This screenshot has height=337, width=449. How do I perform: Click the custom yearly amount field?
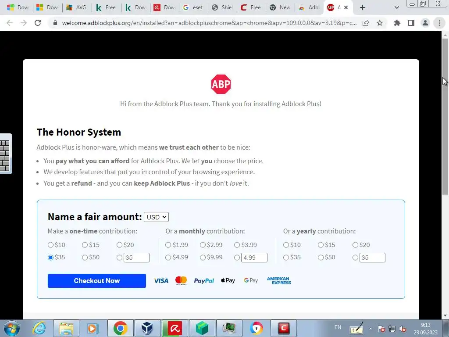[x=372, y=258]
